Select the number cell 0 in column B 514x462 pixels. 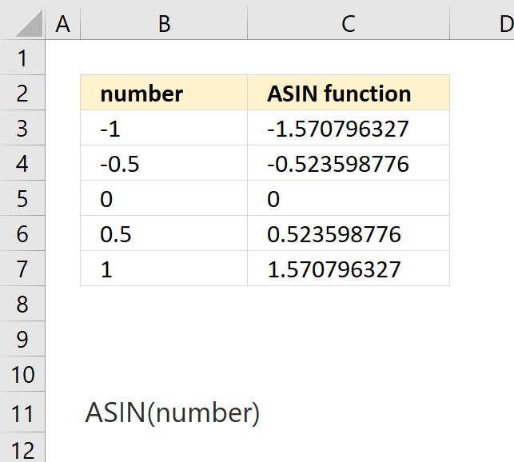[164, 198]
